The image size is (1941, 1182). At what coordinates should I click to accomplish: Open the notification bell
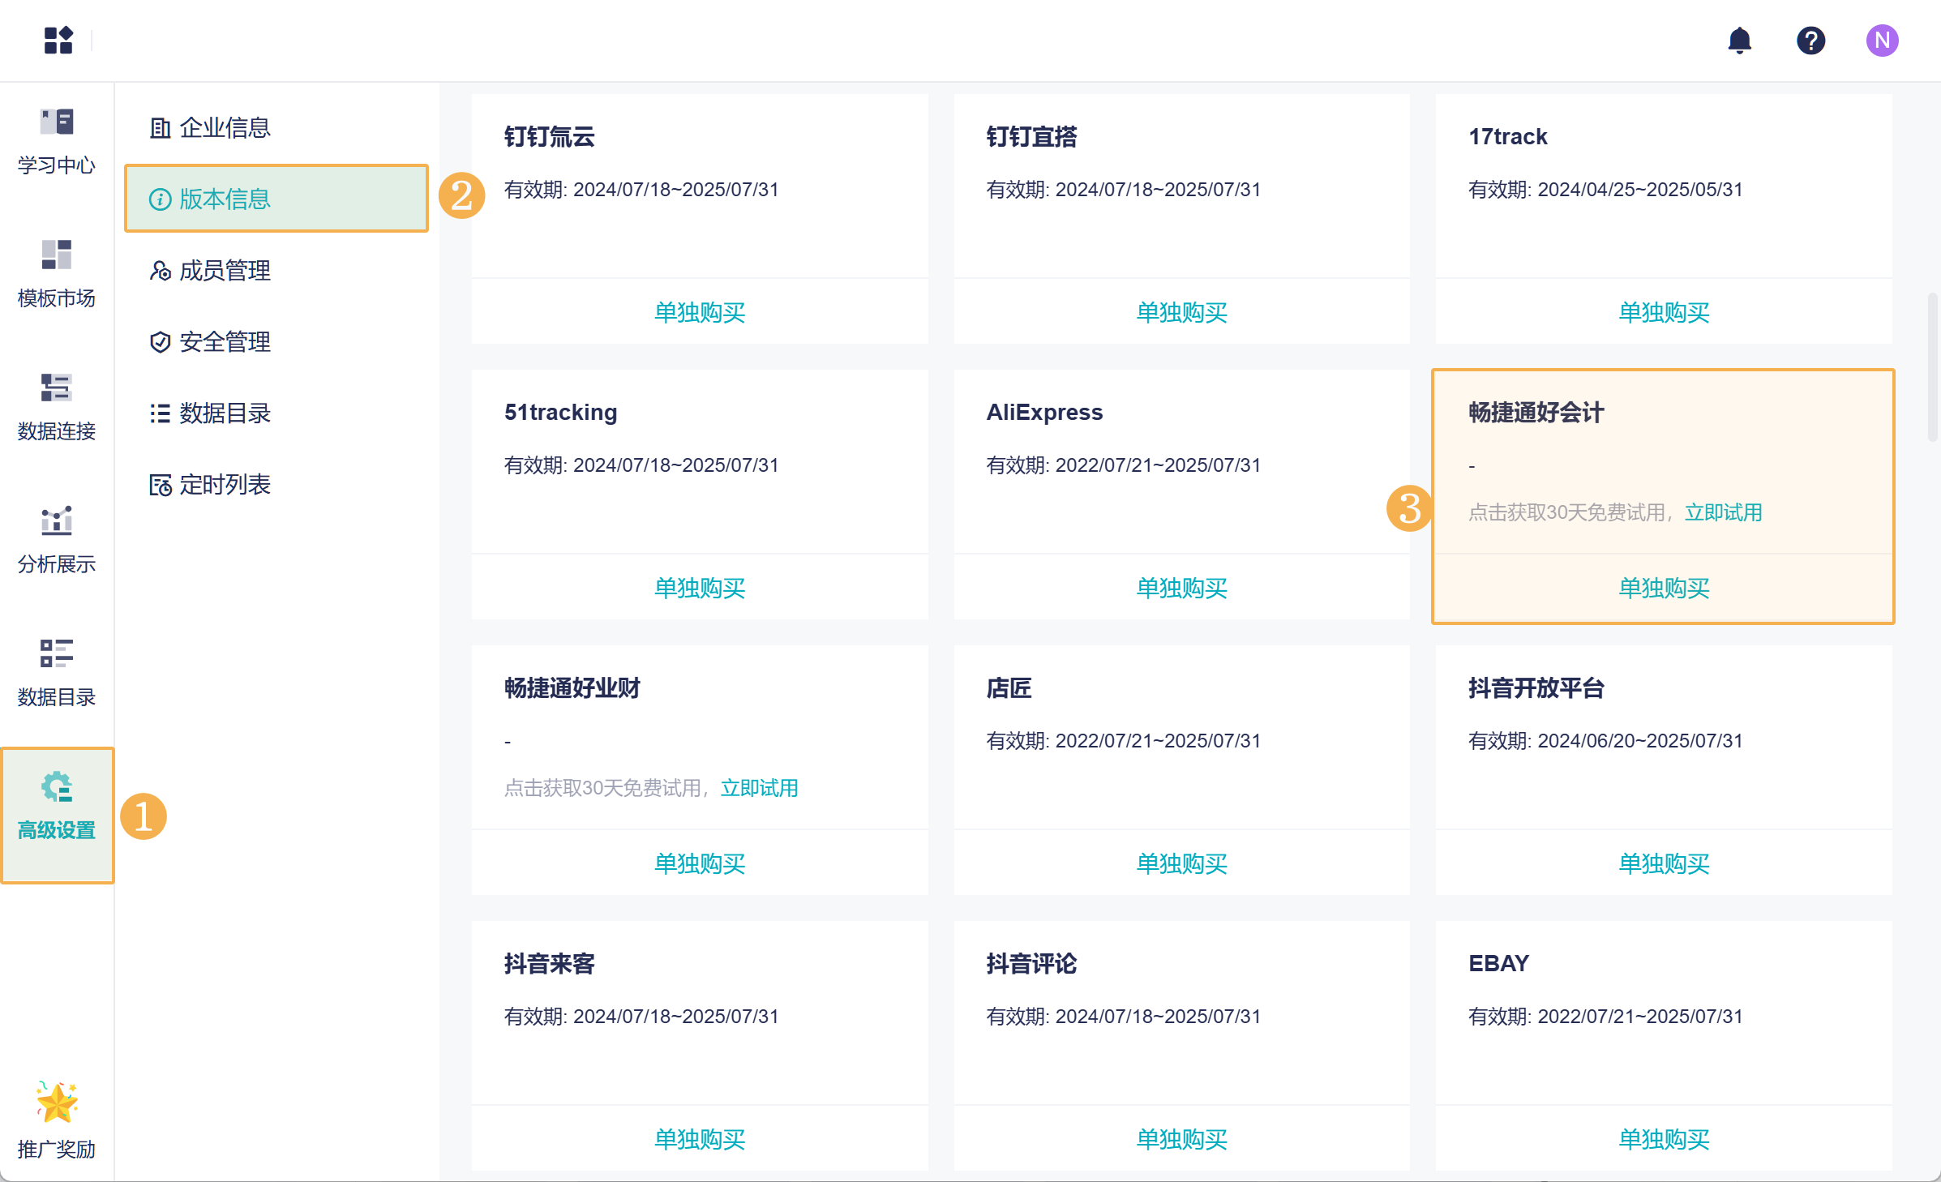coord(1740,41)
